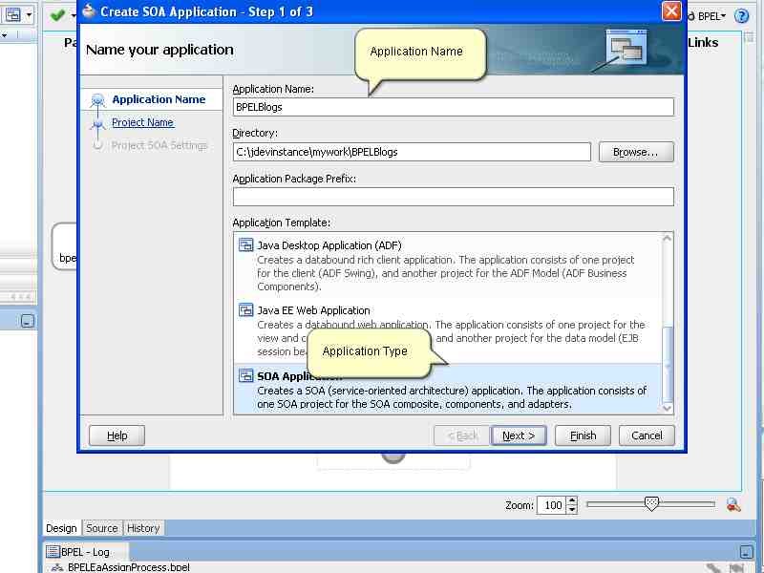Switch to the Source tab
Image resolution: width=764 pixels, height=573 pixels.
(x=101, y=528)
